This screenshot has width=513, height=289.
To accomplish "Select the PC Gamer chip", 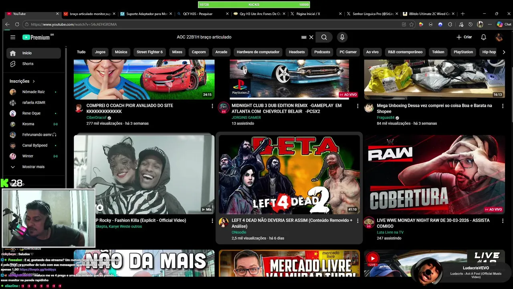I will (x=348, y=52).
